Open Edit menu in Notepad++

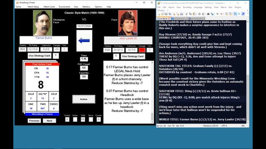pos(165,7)
